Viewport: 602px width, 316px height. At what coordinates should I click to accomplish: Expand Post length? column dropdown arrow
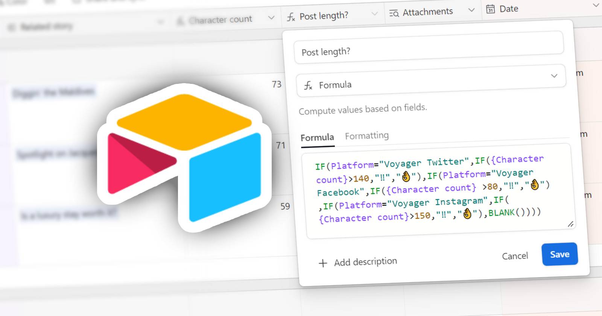coord(374,13)
